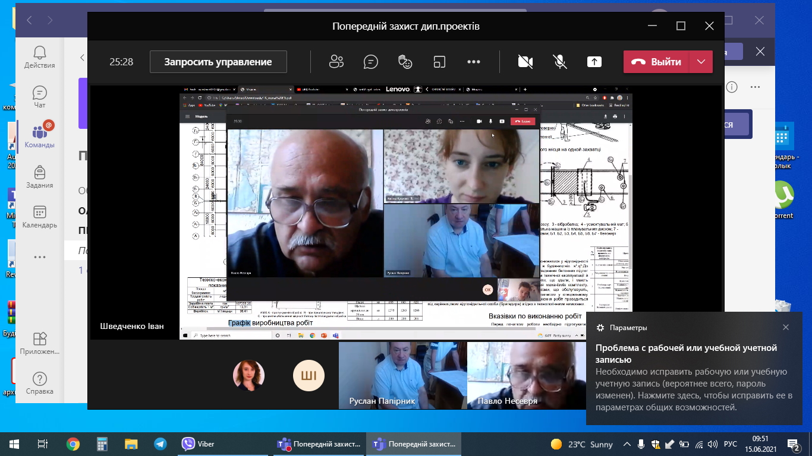Dismiss the Параметры notification popup
The width and height of the screenshot is (812, 456).
click(786, 327)
